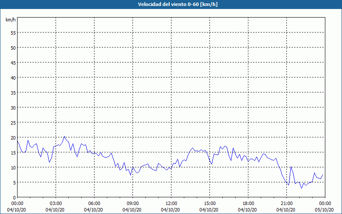
Task: Click the 20 value on the y-axis
Action: [x=13, y=137]
